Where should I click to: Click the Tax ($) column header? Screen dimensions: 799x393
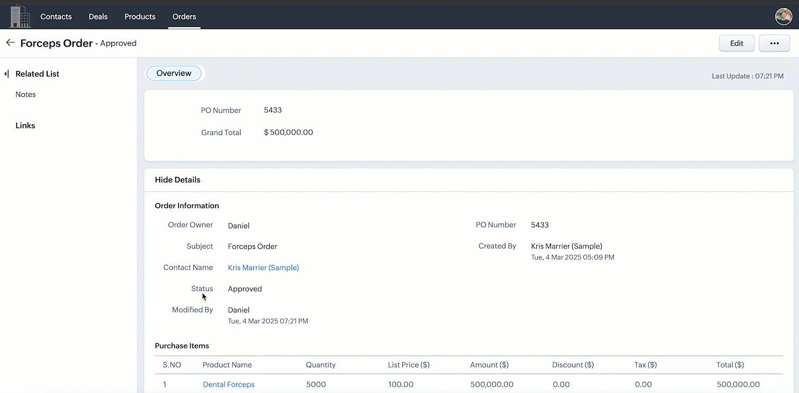pyautogui.click(x=645, y=365)
